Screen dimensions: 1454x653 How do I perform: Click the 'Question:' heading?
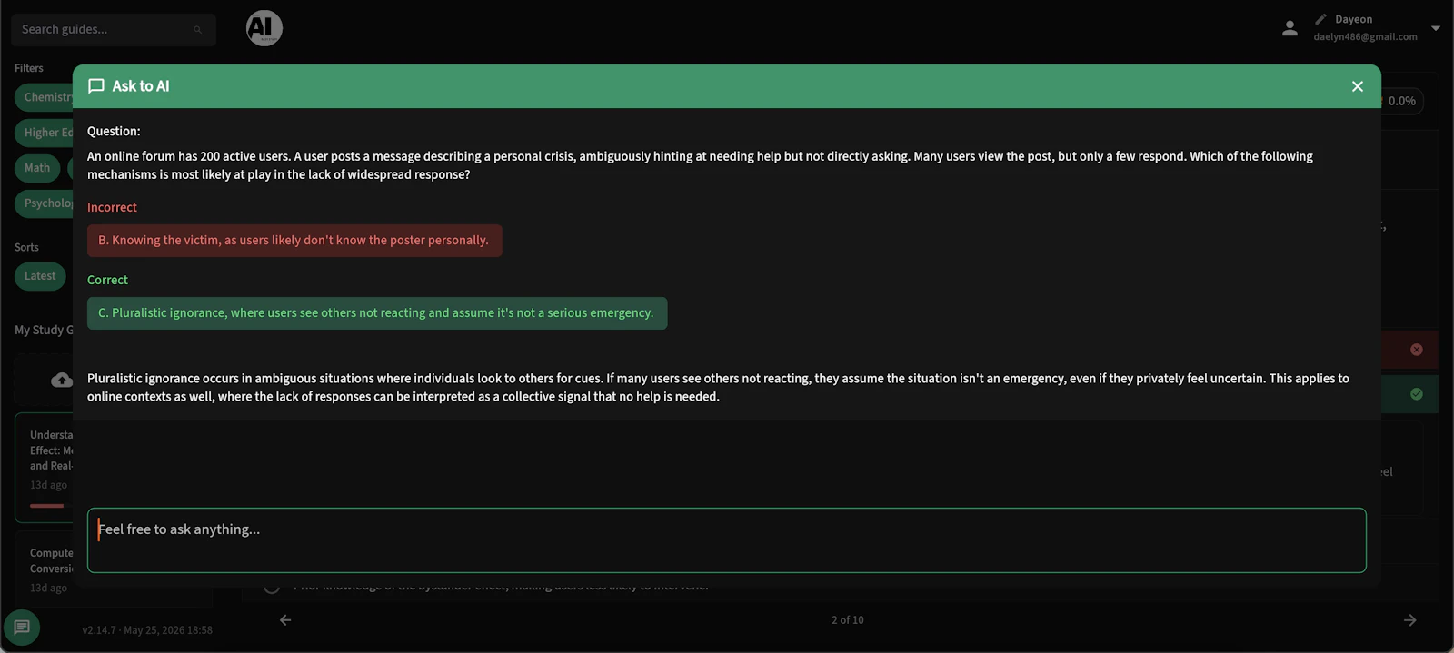pyautogui.click(x=114, y=132)
